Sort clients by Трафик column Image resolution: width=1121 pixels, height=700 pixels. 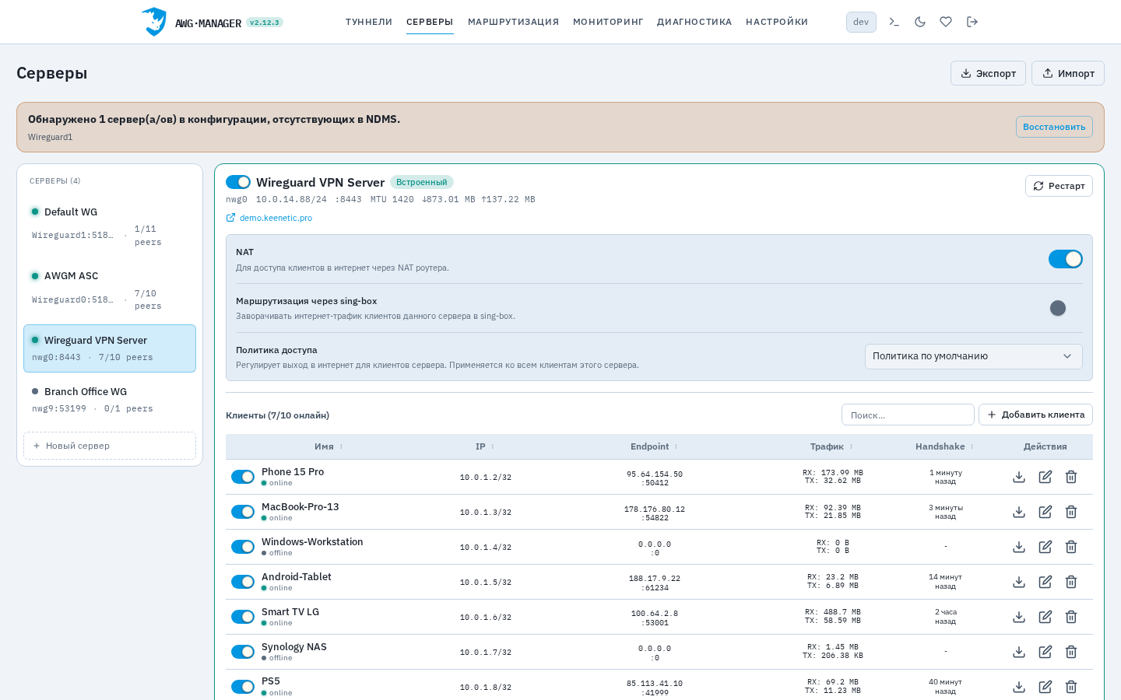831,446
